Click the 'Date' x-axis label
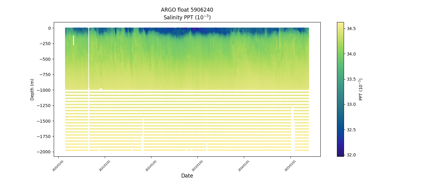The width and height of the screenshot is (430, 184). click(187, 176)
